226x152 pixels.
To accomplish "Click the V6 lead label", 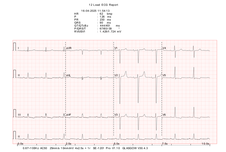I will [164, 115].
